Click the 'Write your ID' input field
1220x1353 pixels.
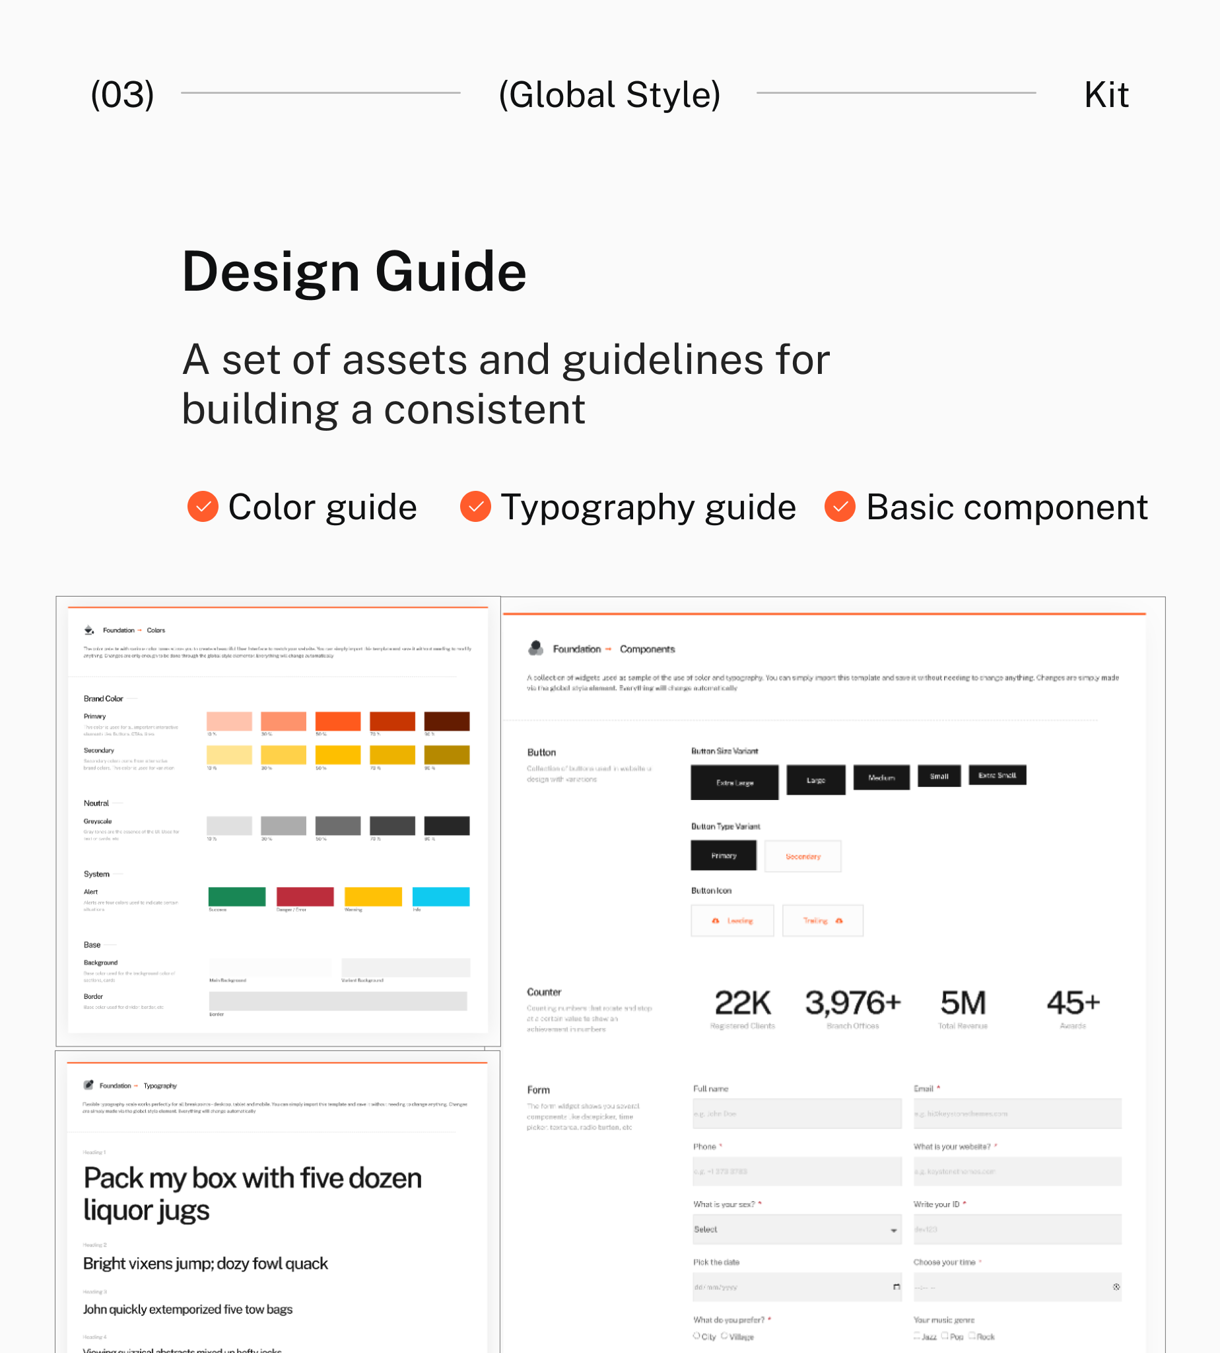pos(1017,1229)
